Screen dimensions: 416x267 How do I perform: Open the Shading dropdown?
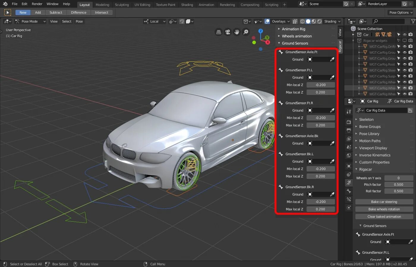pyautogui.click(x=332, y=21)
